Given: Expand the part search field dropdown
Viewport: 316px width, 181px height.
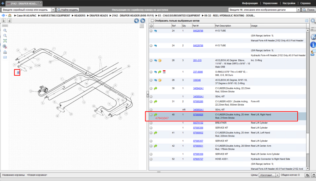Looking at the screenshot, I should (x=299, y=10).
